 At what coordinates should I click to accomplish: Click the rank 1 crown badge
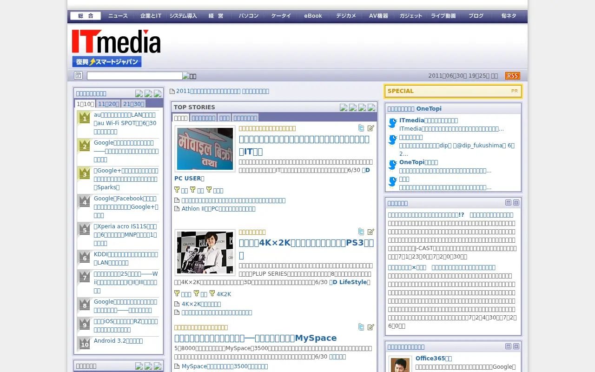click(x=84, y=118)
